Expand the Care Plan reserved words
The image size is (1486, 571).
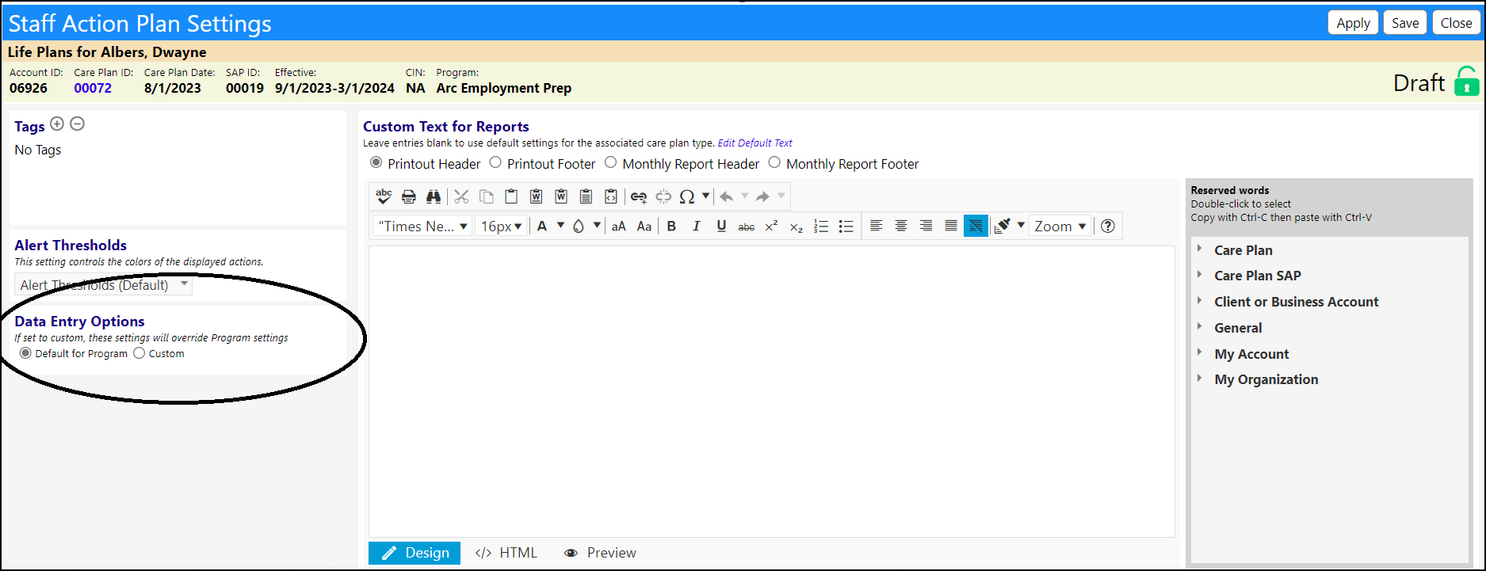point(1200,249)
